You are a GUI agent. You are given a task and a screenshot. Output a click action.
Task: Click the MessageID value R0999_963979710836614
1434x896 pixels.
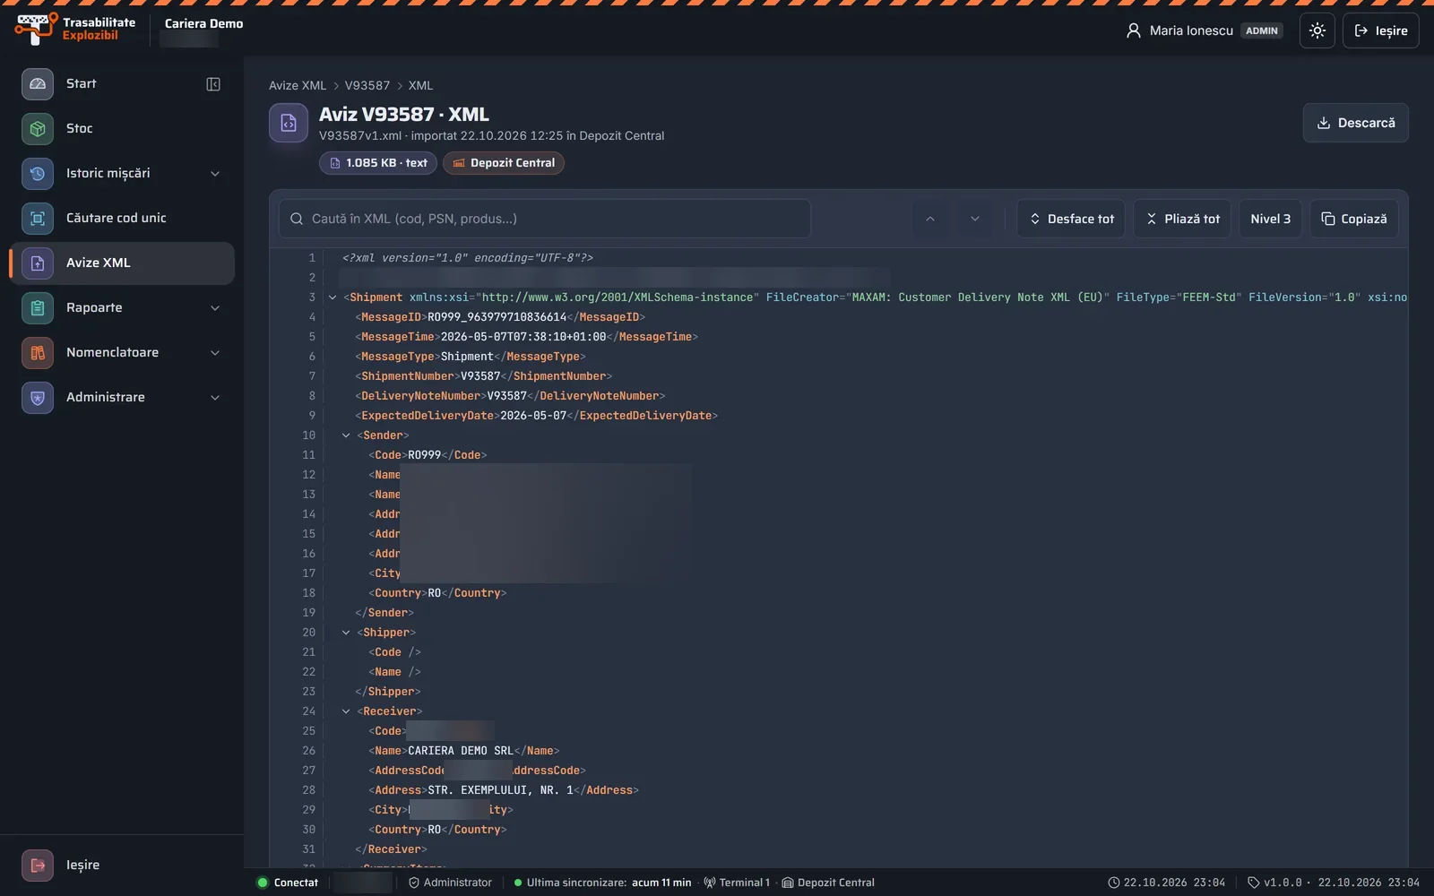(x=497, y=317)
